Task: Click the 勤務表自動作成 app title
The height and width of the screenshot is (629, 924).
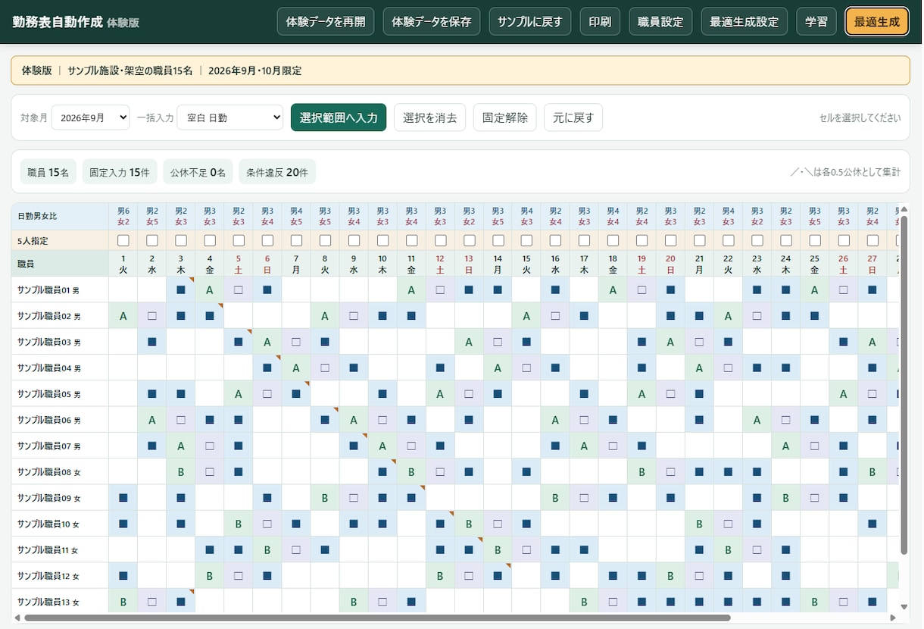Action: point(58,22)
